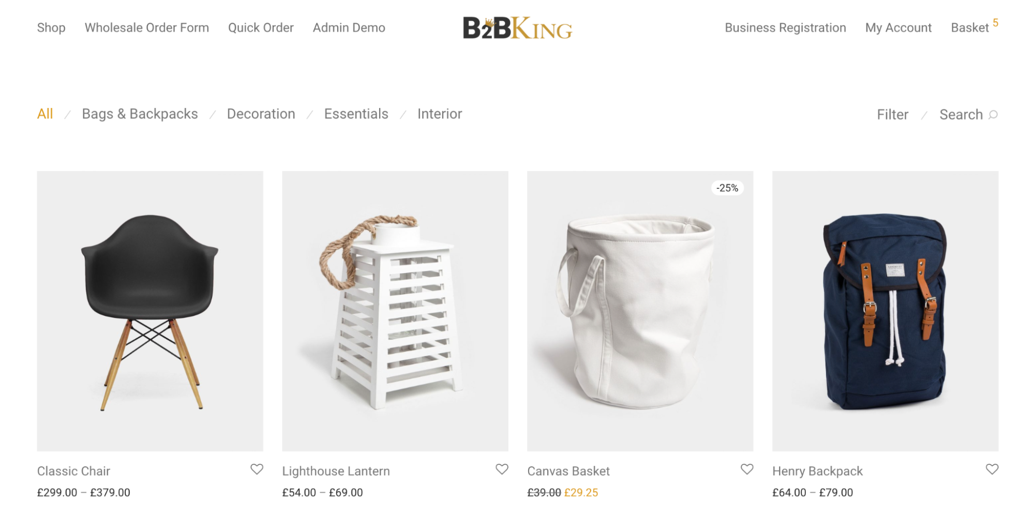This screenshot has width=1034, height=516.
Task: Open the Admin Demo link
Action: [349, 27]
